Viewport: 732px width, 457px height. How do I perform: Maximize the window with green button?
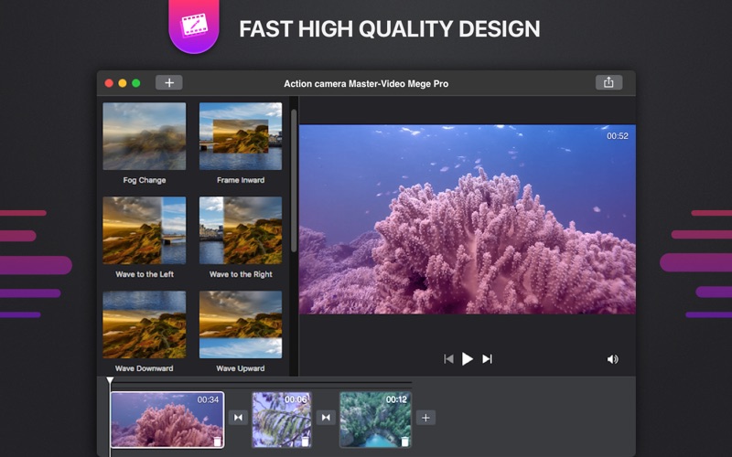tap(135, 83)
